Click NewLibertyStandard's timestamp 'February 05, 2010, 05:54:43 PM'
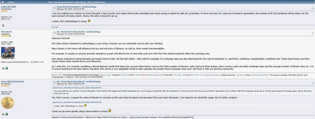The width and height of the screenshot is (315, 119). (x=70, y=84)
